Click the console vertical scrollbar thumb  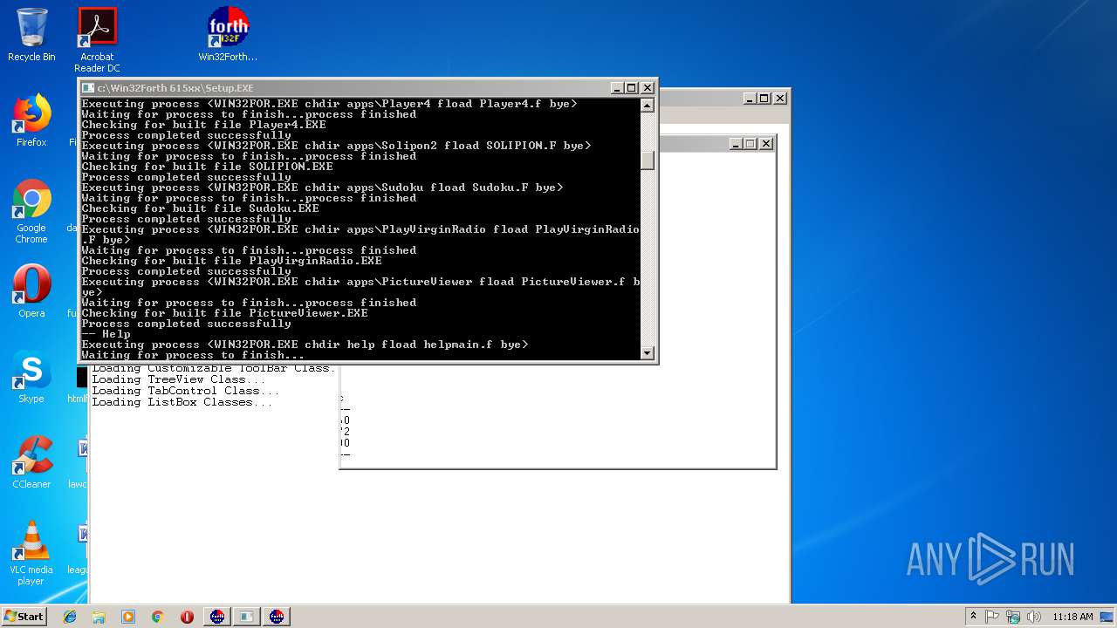[x=648, y=160]
